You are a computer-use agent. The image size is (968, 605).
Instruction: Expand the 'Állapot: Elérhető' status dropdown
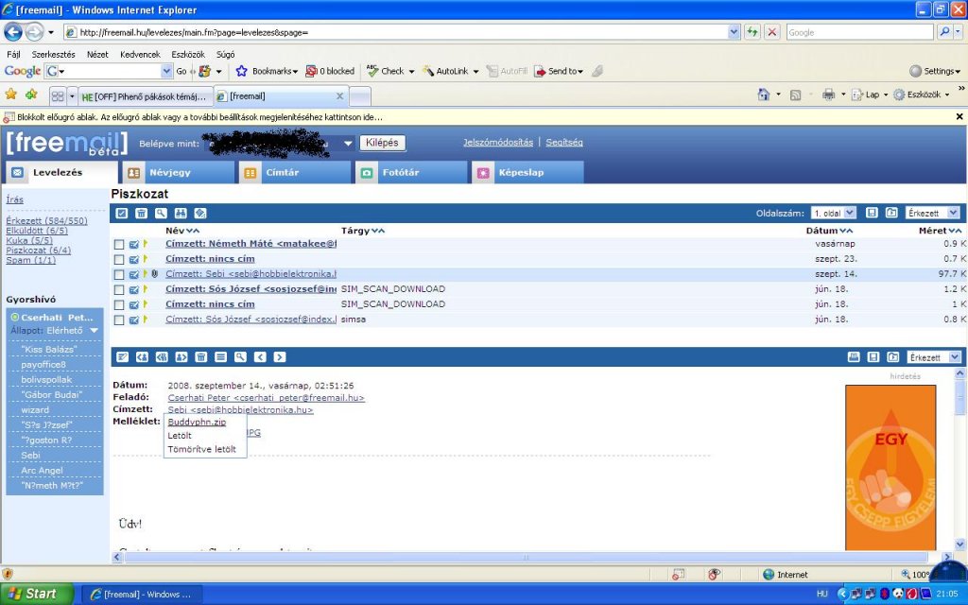point(94,331)
